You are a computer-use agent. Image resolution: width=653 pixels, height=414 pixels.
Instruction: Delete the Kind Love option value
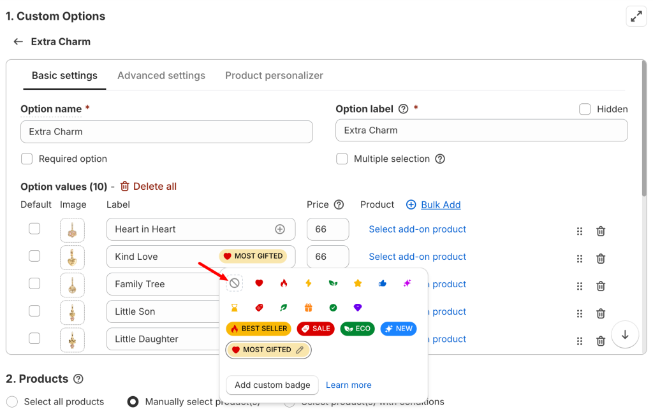(x=600, y=259)
